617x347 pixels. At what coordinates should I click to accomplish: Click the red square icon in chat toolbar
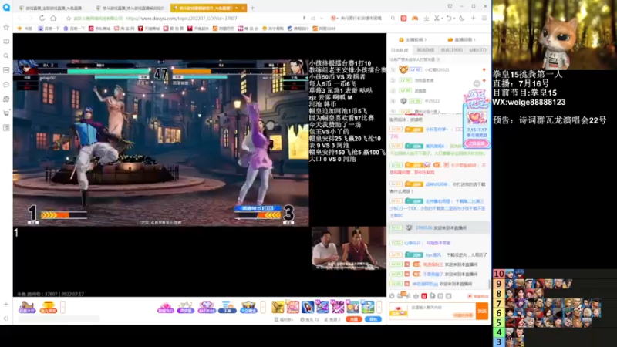(x=423, y=296)
